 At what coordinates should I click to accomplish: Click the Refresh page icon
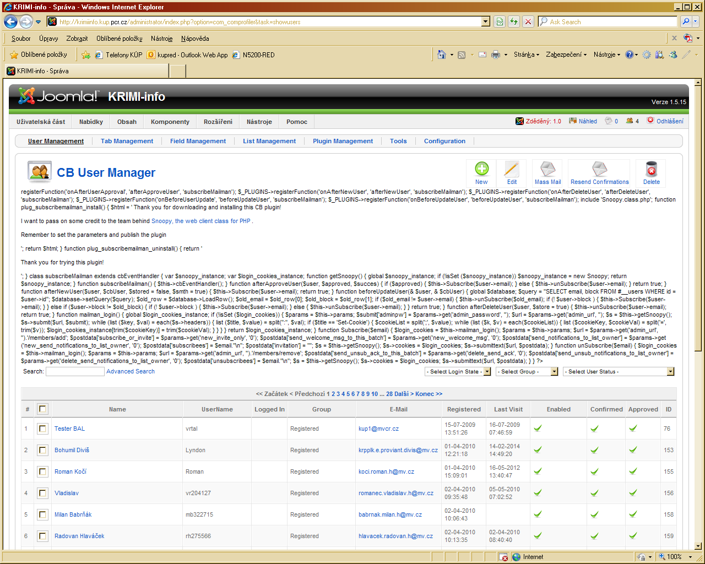point(514,21)
